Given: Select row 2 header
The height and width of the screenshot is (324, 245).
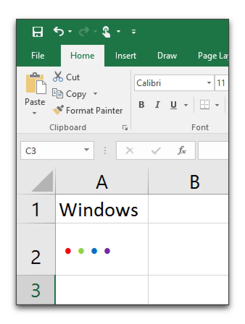Looking at the screenshot, I should [x=36, y=249].
